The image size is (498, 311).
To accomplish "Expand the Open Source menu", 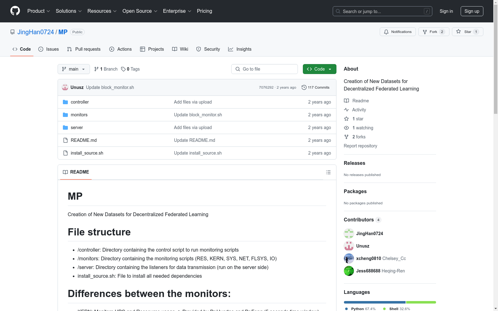I will [140, 11].
